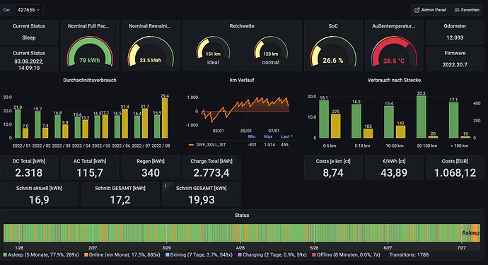Click the 2/27 tick on status timeline

[93, 248]
